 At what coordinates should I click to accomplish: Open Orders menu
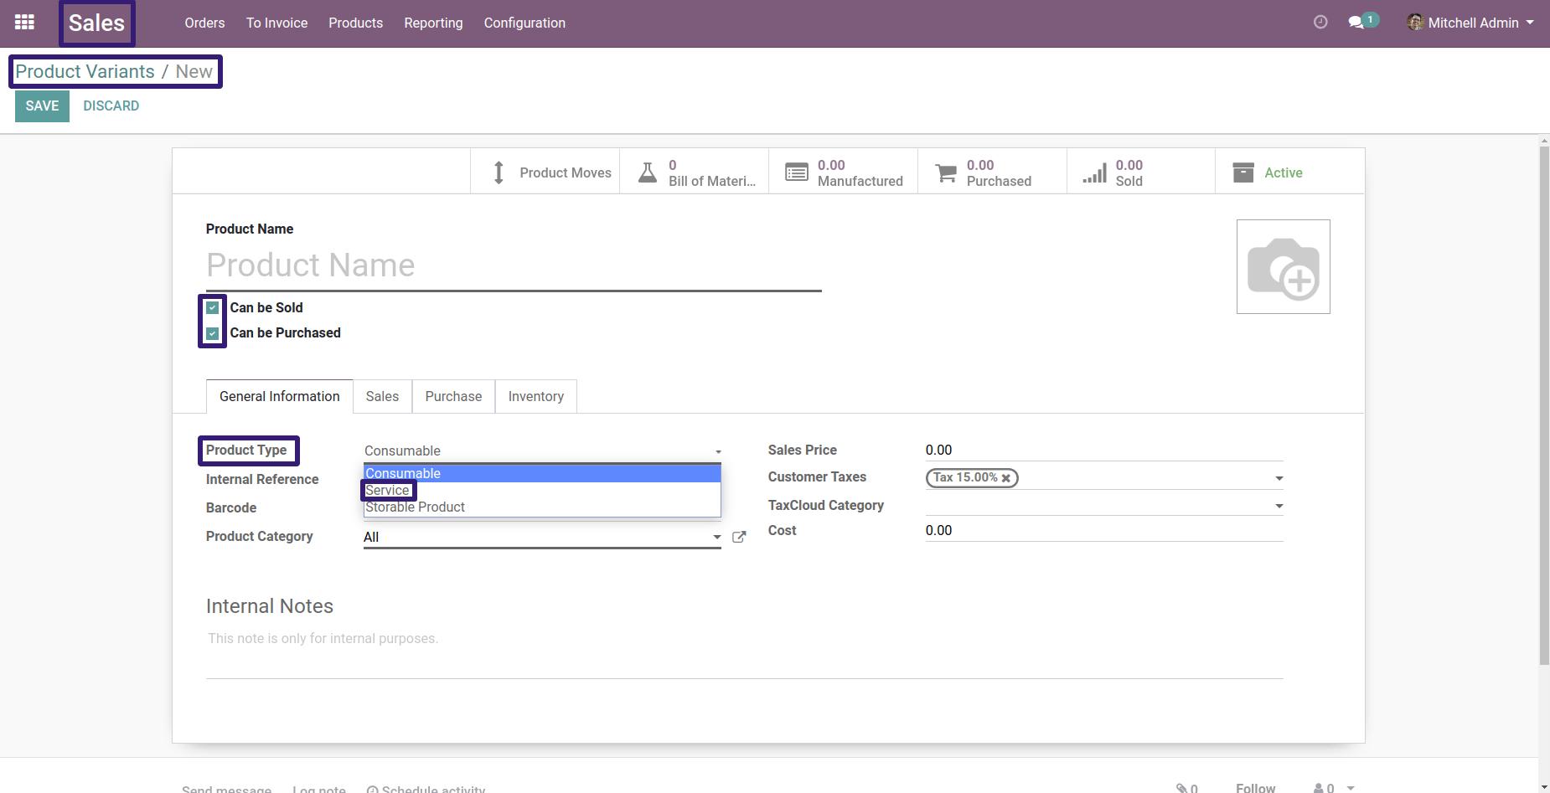point(204,23)
